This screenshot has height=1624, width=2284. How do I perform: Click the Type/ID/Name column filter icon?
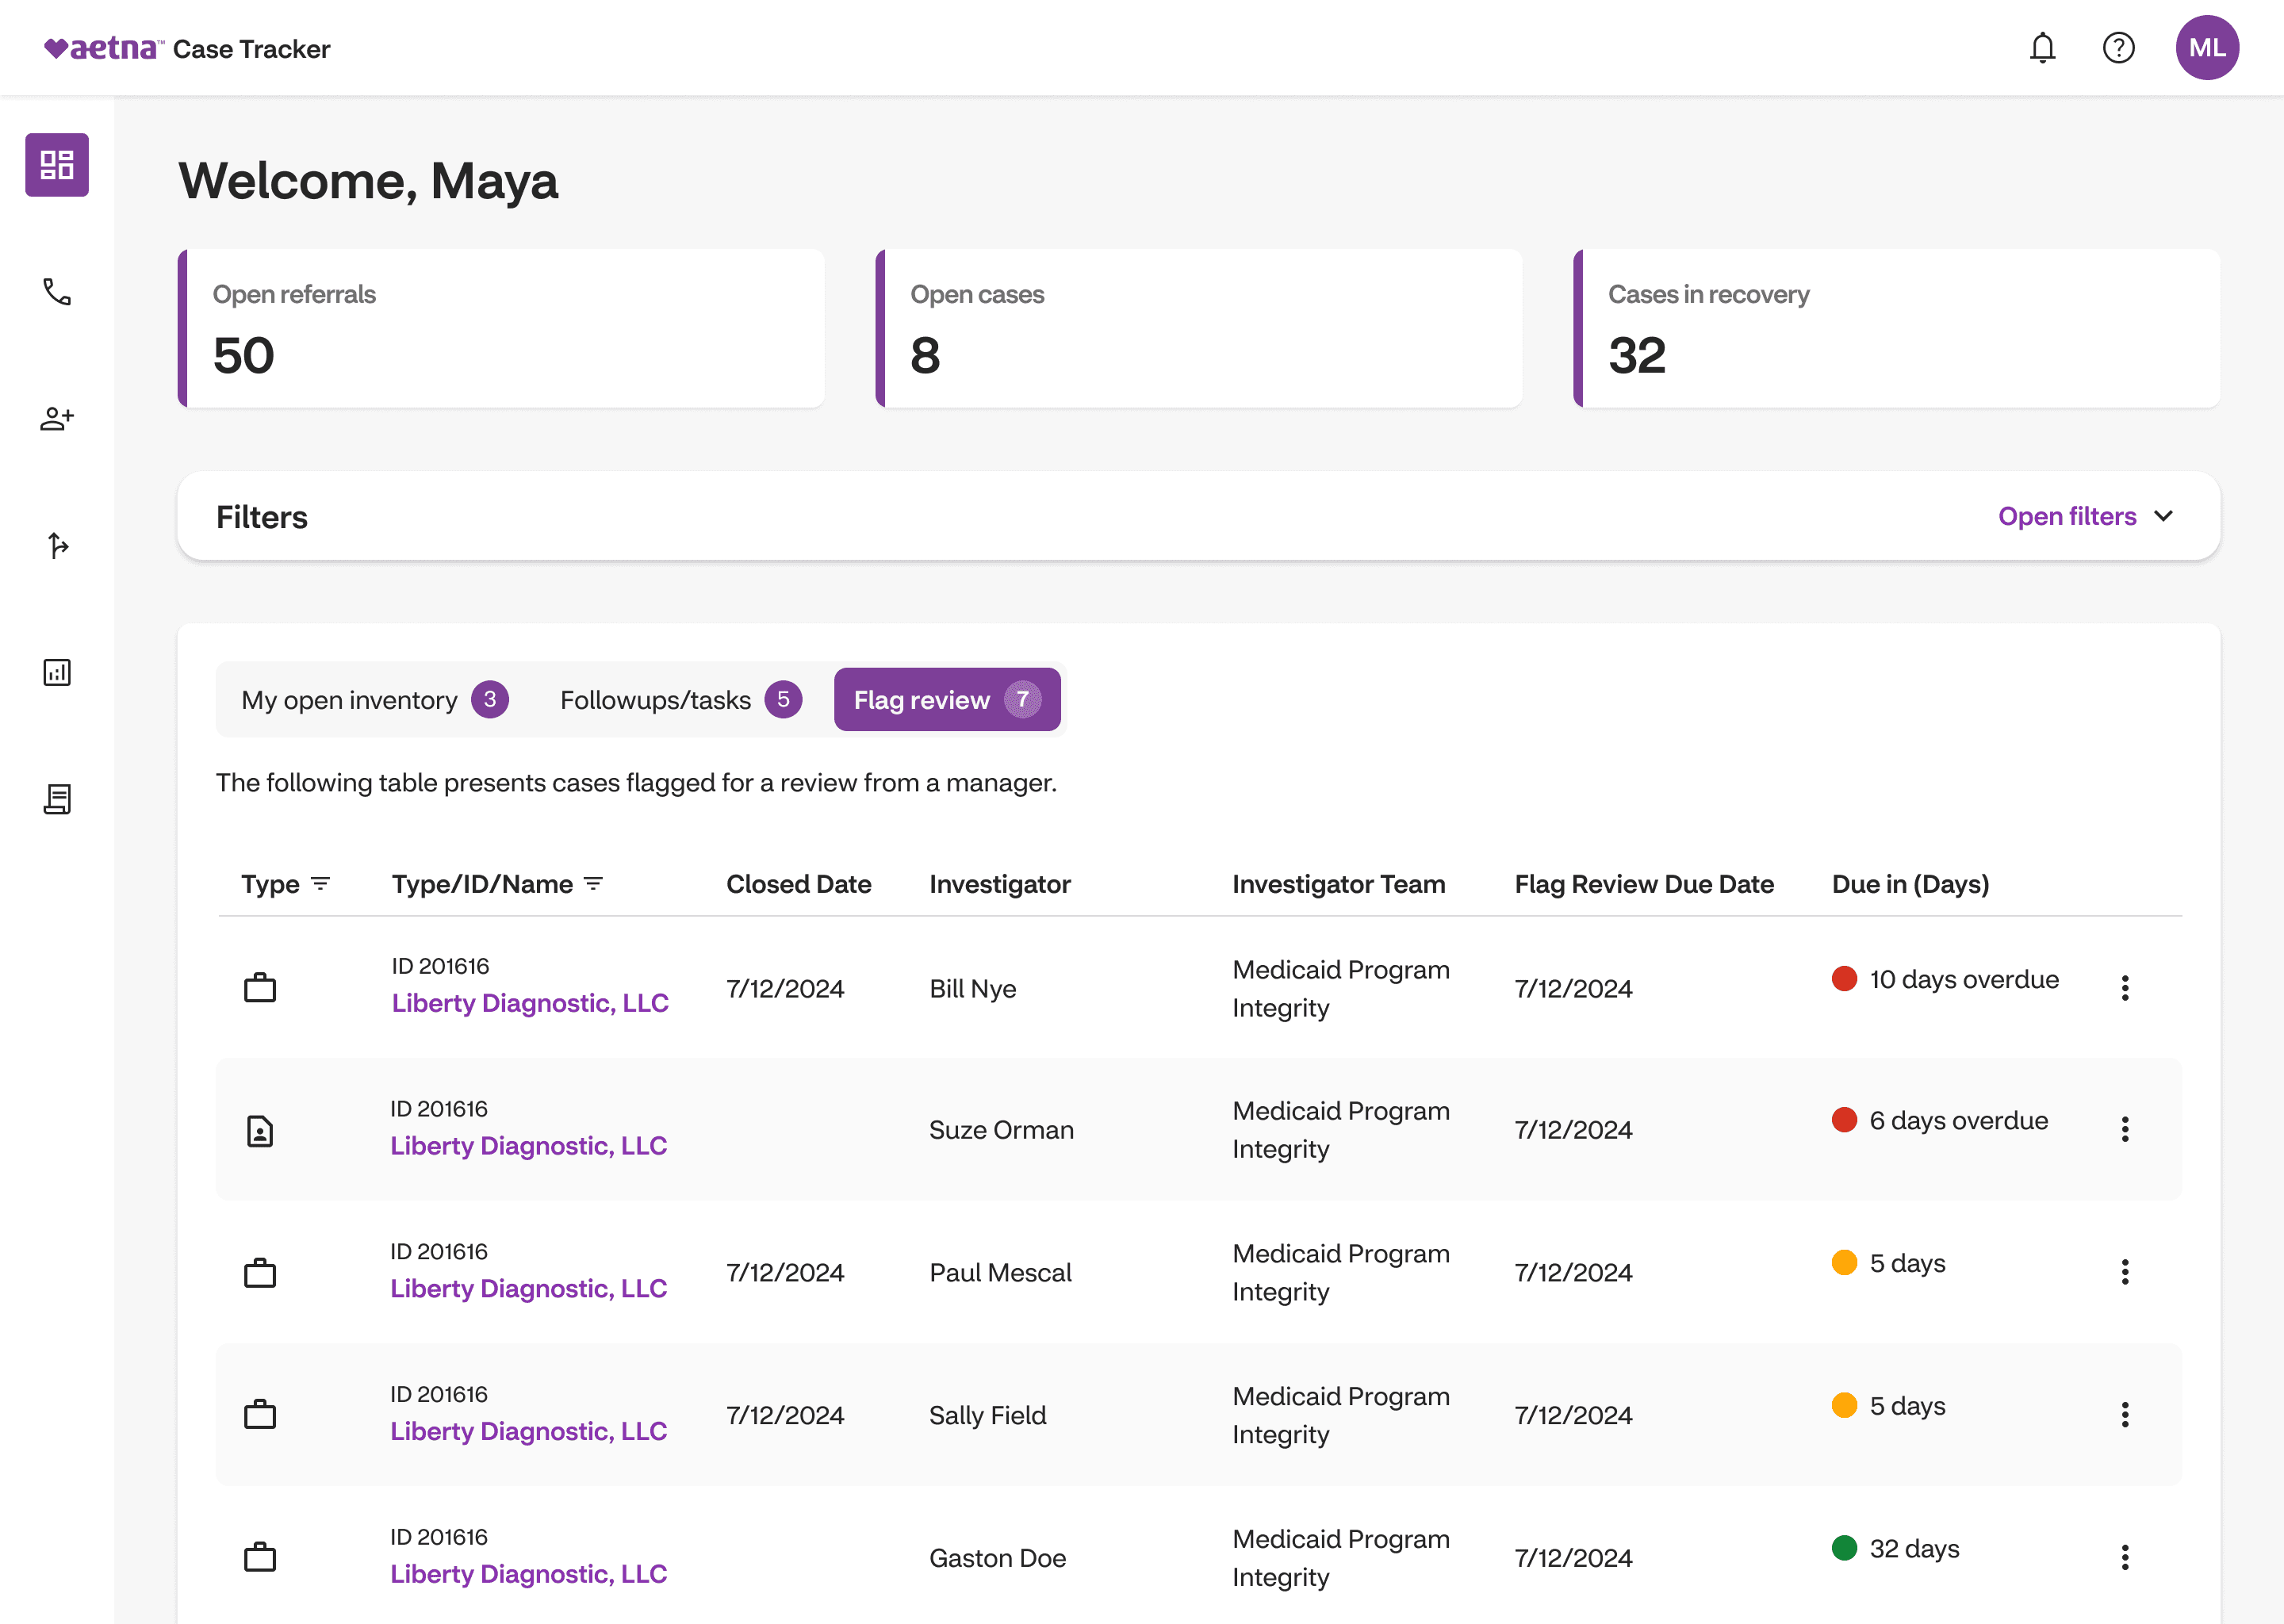pyautogui.click(x=593, y=884)
